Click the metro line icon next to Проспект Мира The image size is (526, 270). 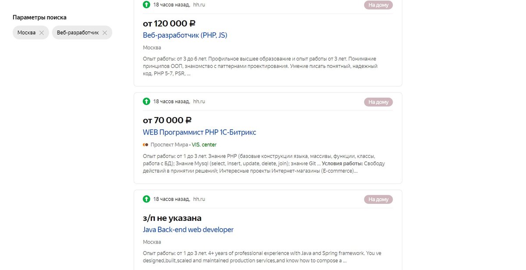pos(145,144)
